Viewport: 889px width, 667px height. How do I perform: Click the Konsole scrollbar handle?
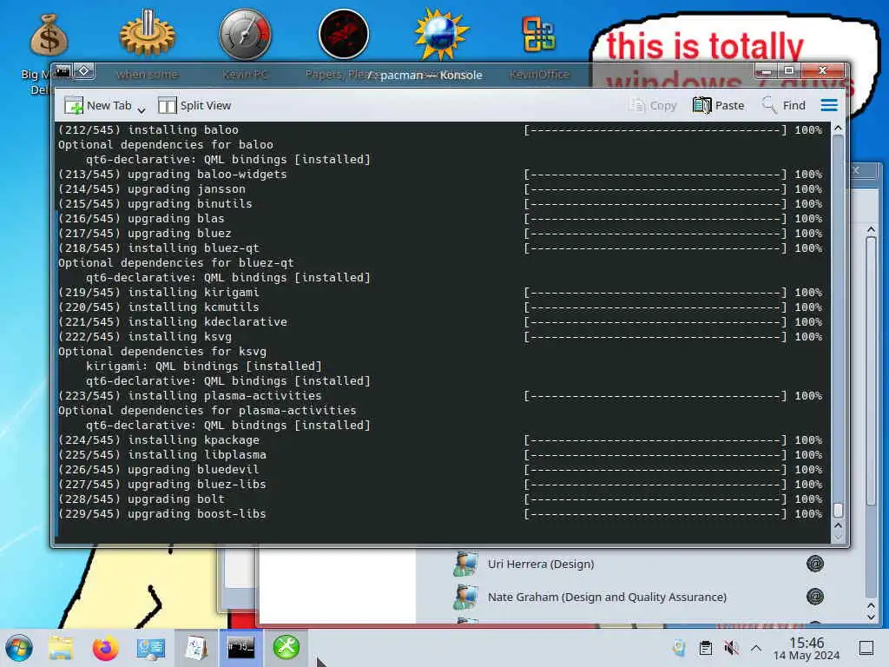(838, 511)
